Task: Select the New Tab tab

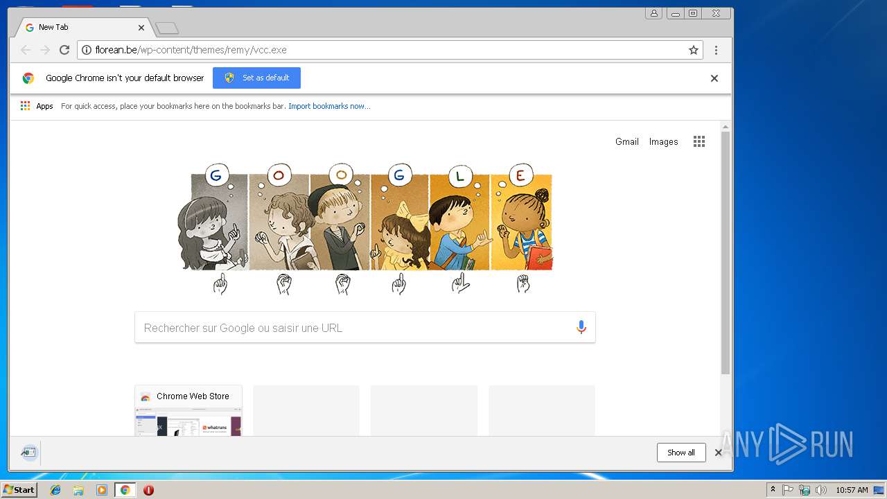Action: tap(83, 27)
